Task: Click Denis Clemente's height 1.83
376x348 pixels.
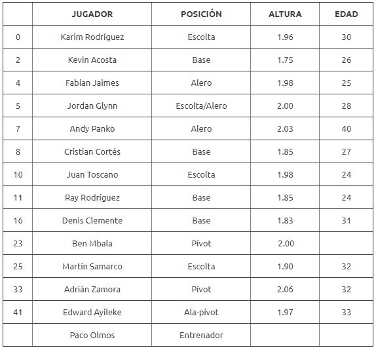Action: 285,220
